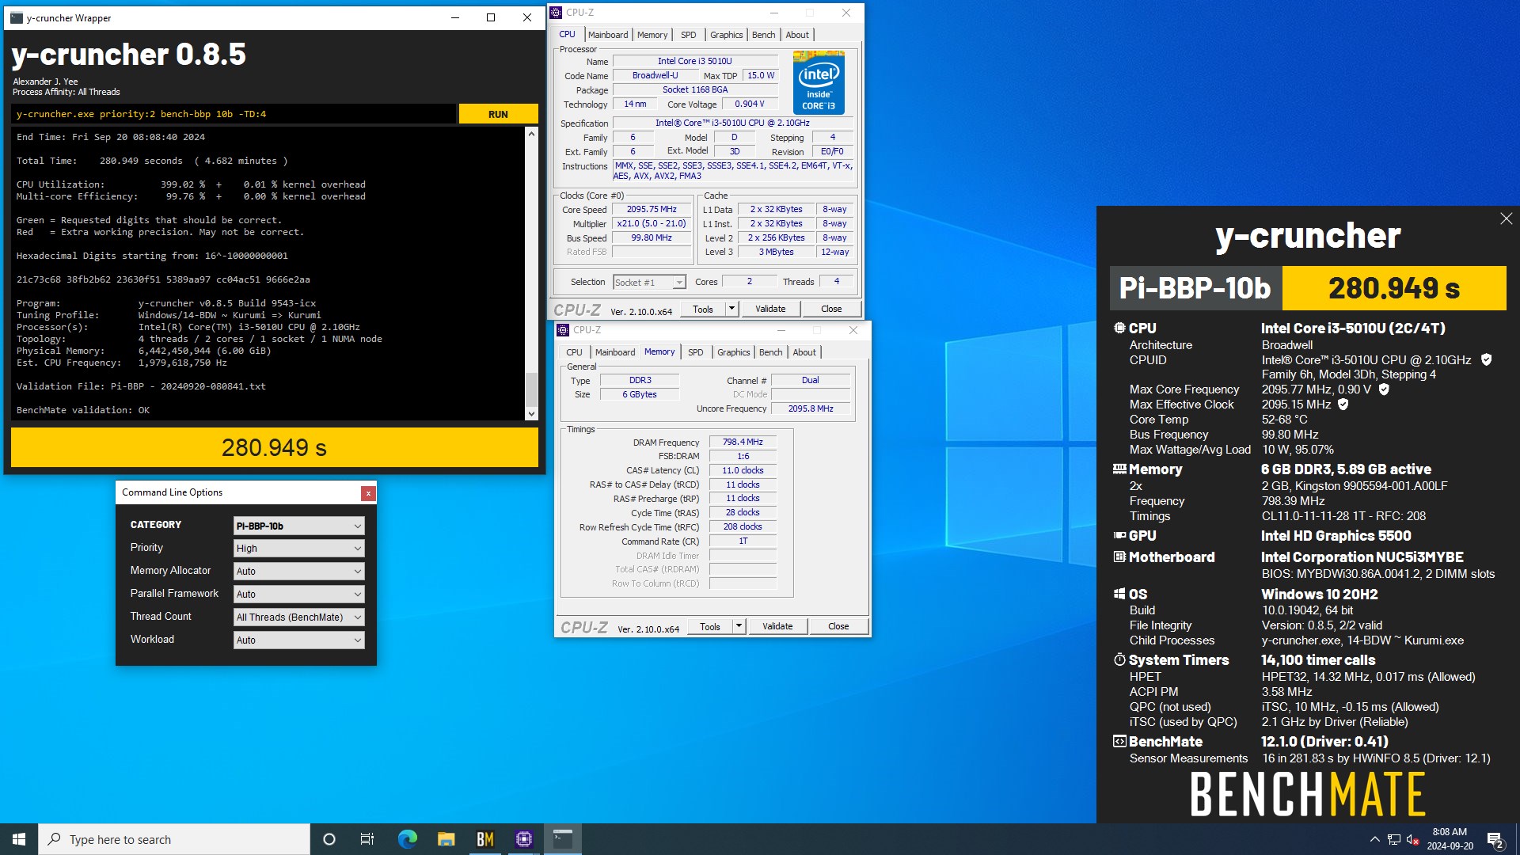
Task: Click the Motherboard icon in BenchMate panel
Action: (x=1119, y=557)
